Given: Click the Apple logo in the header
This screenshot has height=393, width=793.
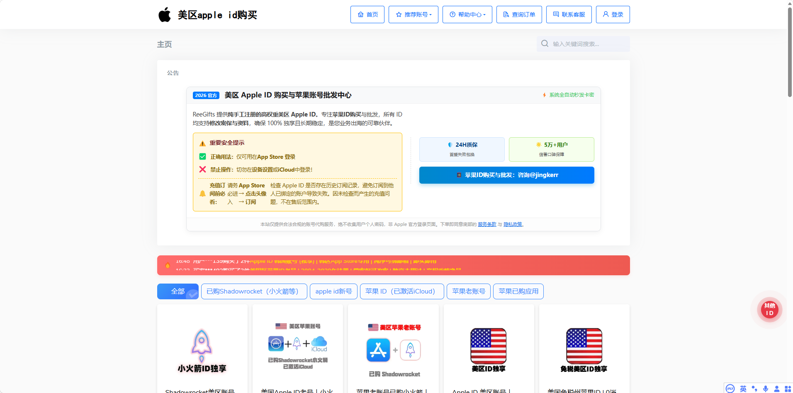Looking at the screenshot, I should click(x=165, y=15).
